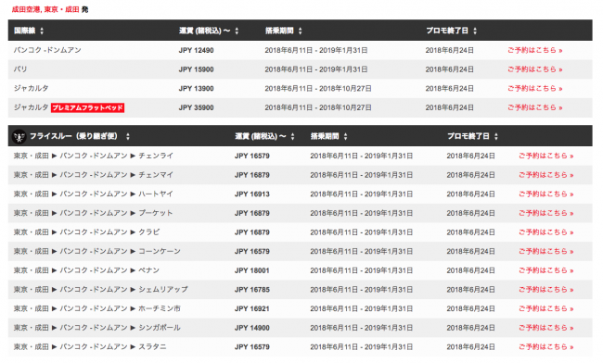Click the JPY 12490 fare
The height and width of the screenshot is (363, 603).
point(196,50)
